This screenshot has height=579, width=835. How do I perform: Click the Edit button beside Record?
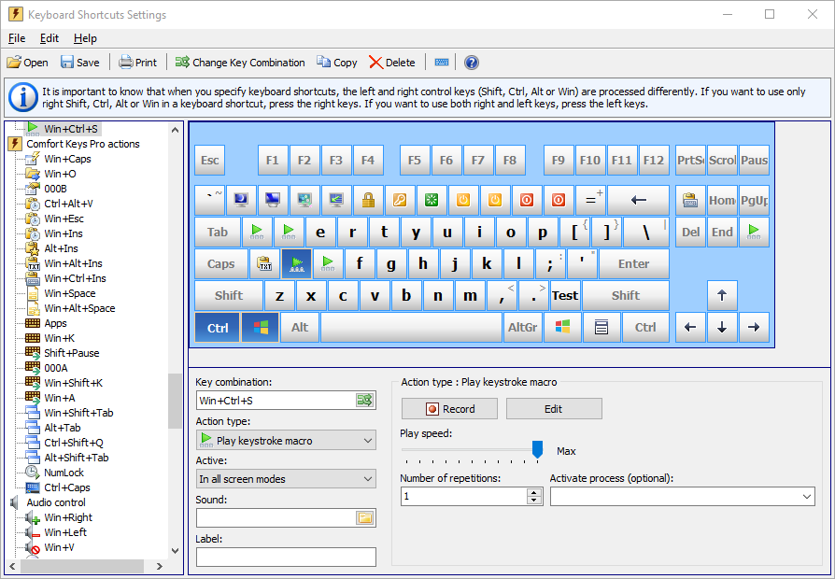pyautogui.click(x=554, y=409)
